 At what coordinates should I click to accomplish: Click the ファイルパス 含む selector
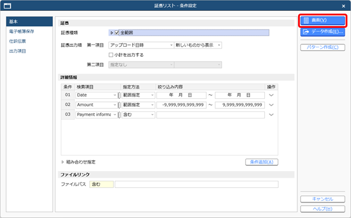(101, 184)
